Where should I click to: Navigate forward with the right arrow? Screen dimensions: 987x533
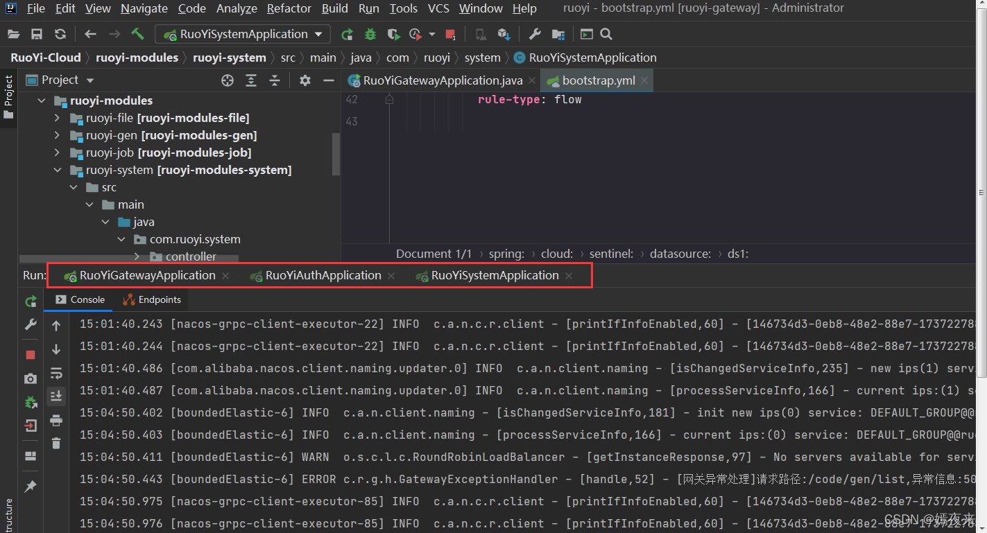point(114,34)
